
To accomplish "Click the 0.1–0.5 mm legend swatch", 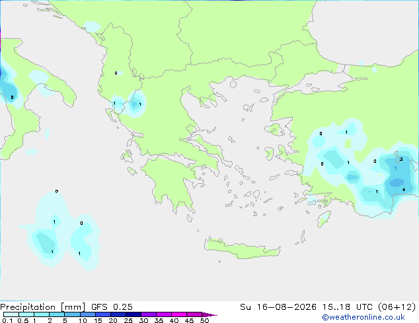I will click(11, 314).
